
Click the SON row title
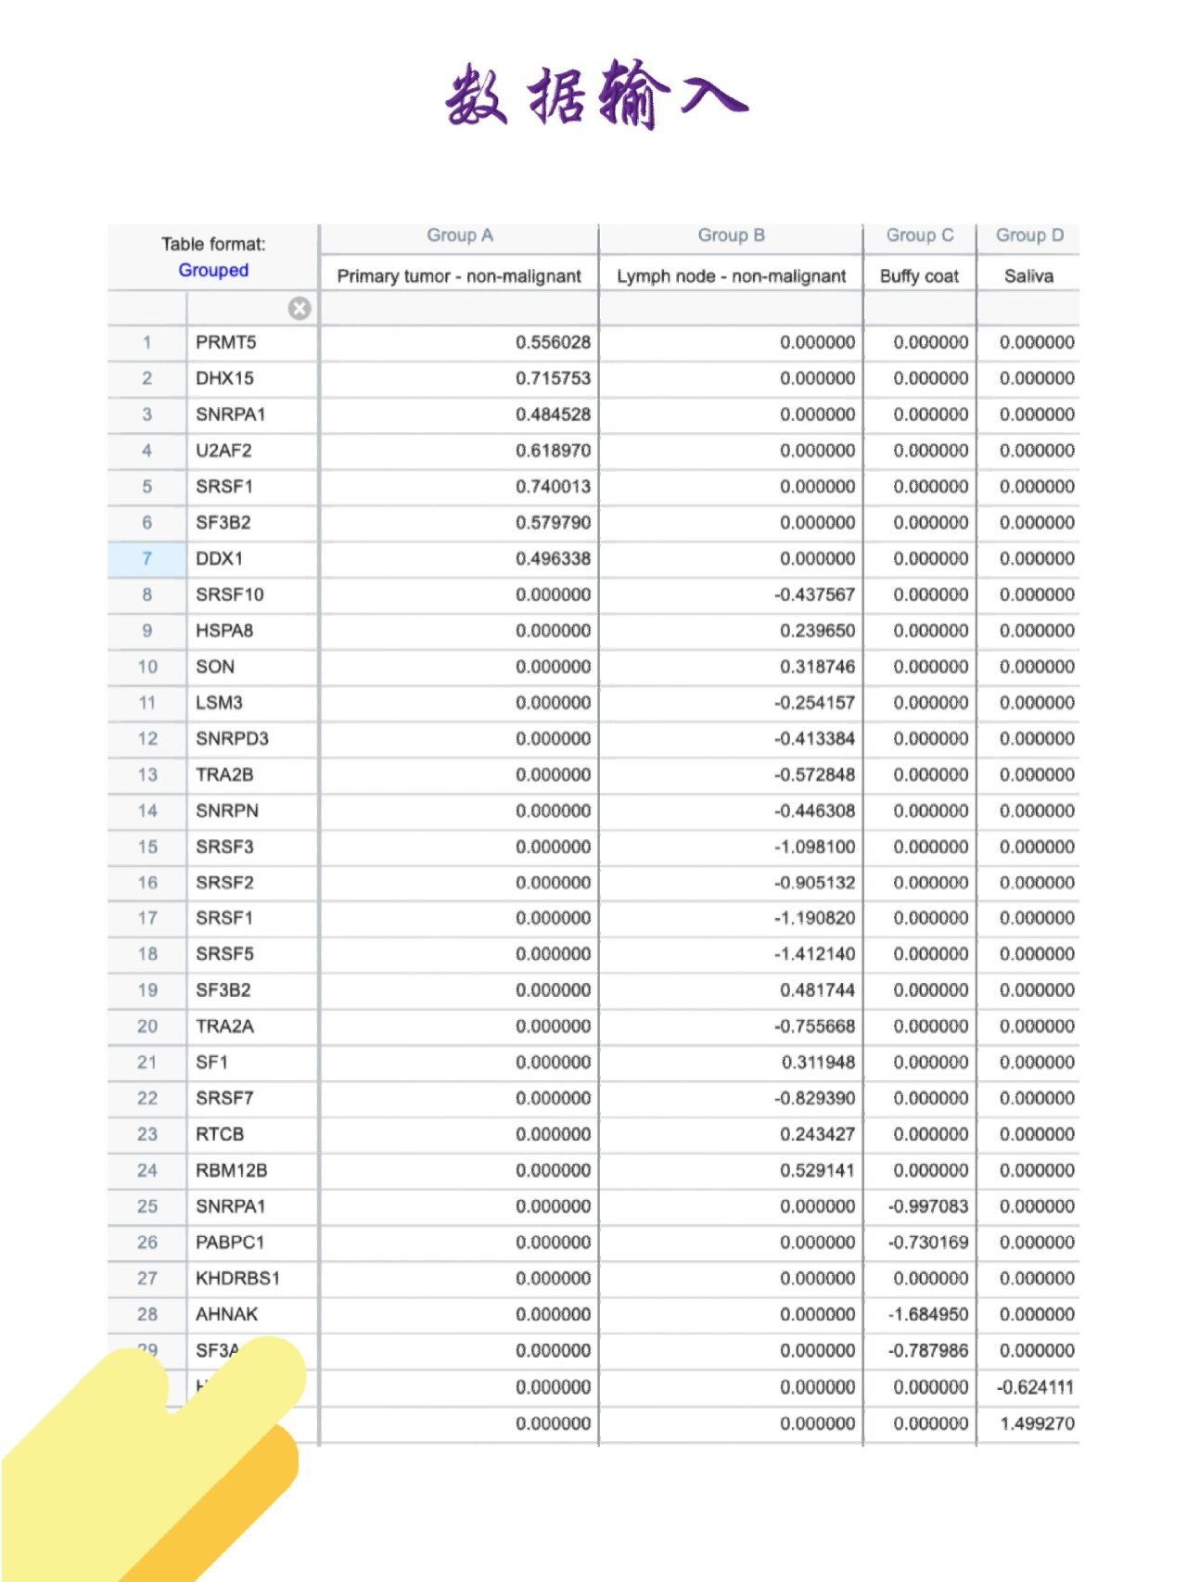pos(215,667)
